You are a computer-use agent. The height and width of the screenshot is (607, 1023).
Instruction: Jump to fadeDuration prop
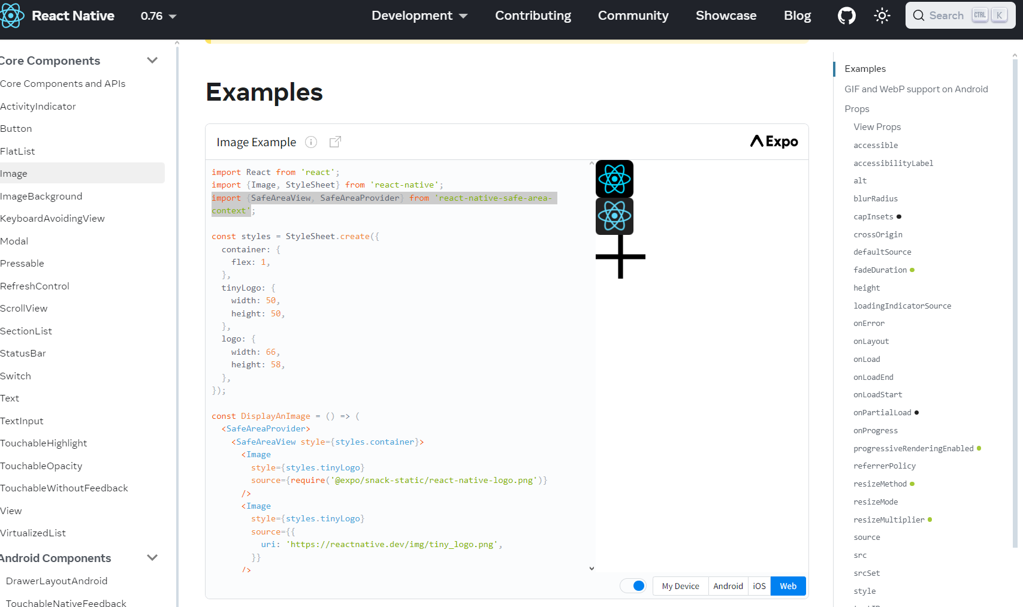pyautogui.click(x=880, y=270)
